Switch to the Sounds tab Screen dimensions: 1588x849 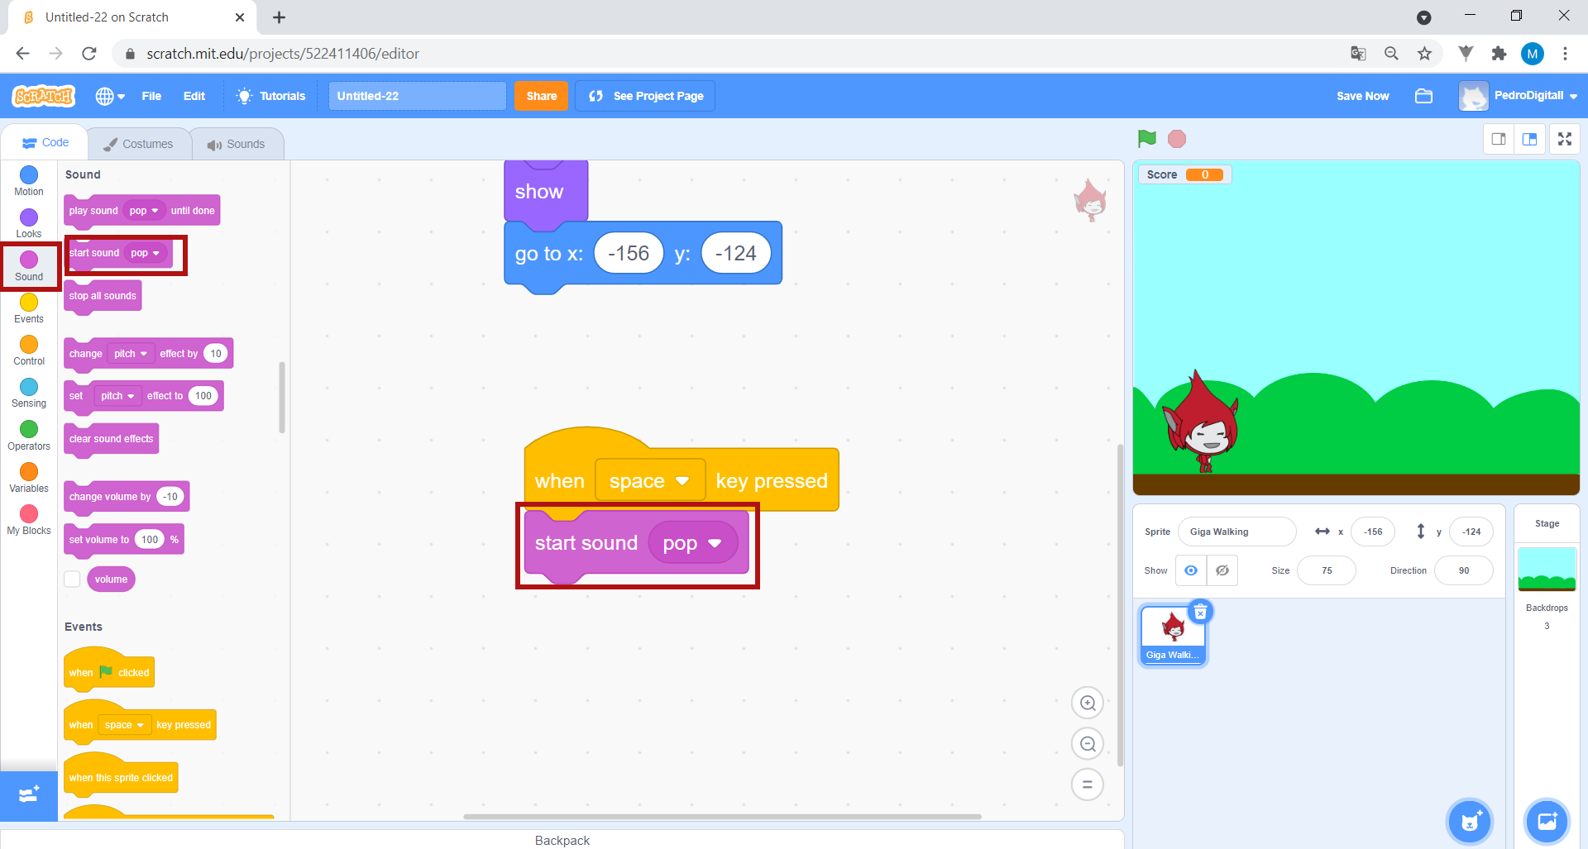236,144
